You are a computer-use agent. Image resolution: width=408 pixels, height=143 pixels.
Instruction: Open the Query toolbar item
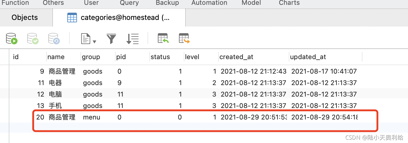coord(129,3)
